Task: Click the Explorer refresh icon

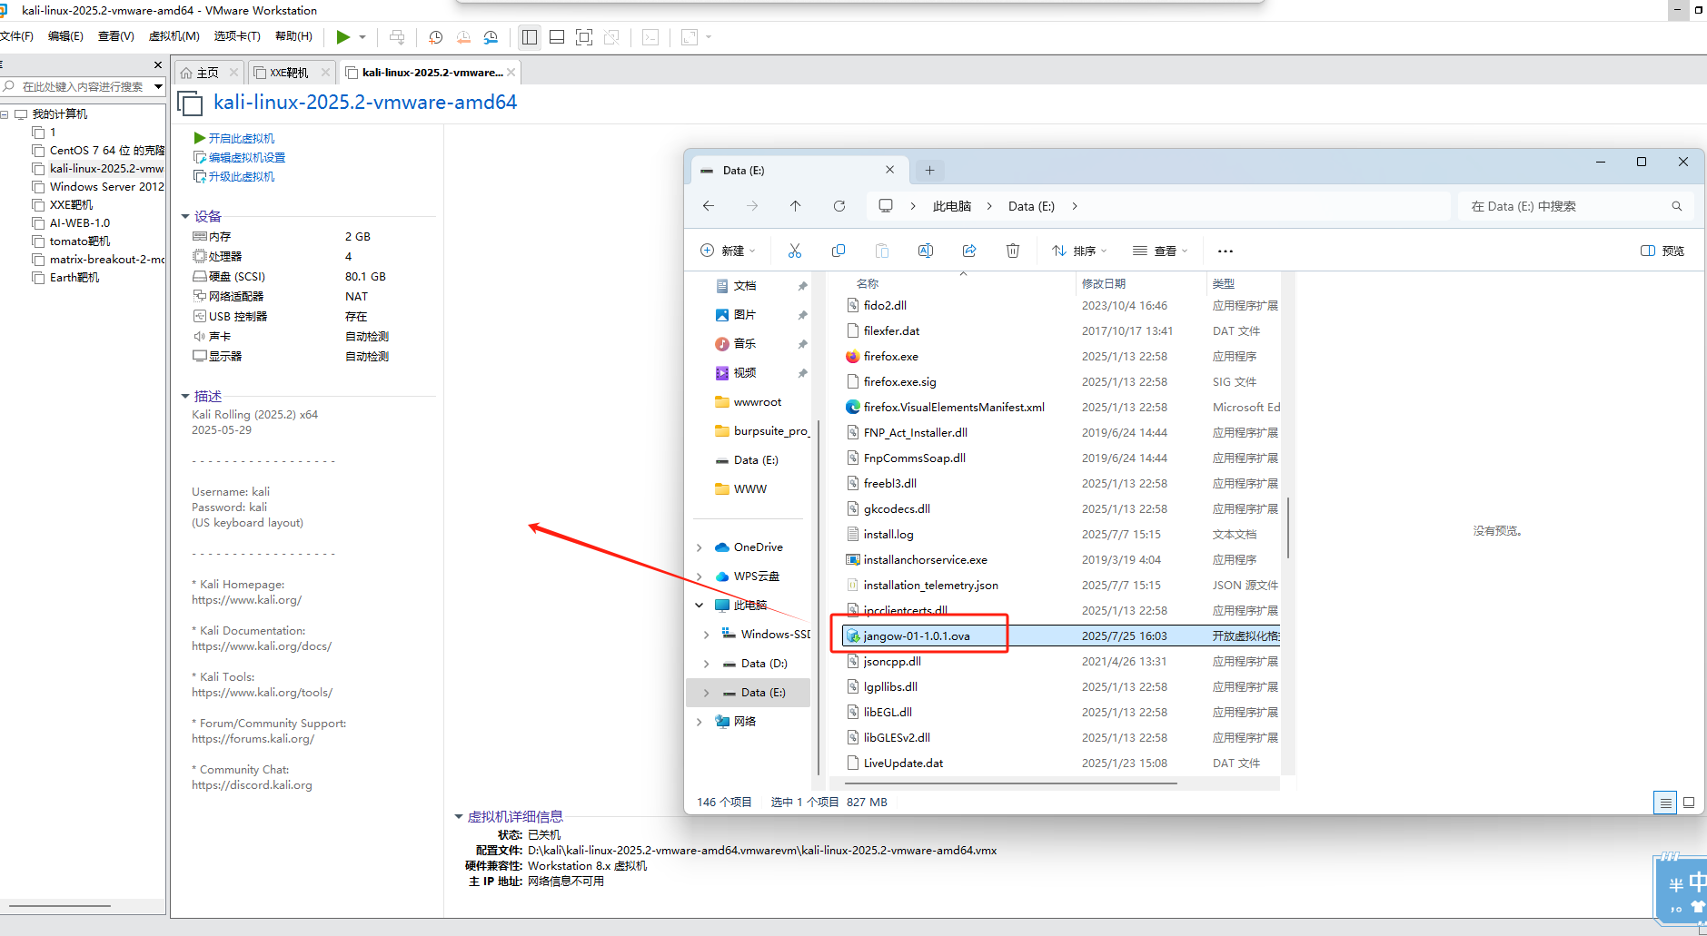Action: click(839, 206)
